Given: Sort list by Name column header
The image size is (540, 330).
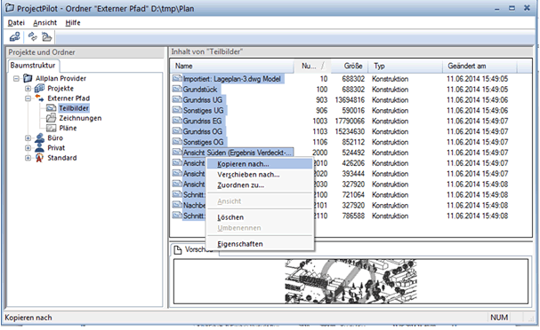Looking at the screenshot, I should pos(232,66).
